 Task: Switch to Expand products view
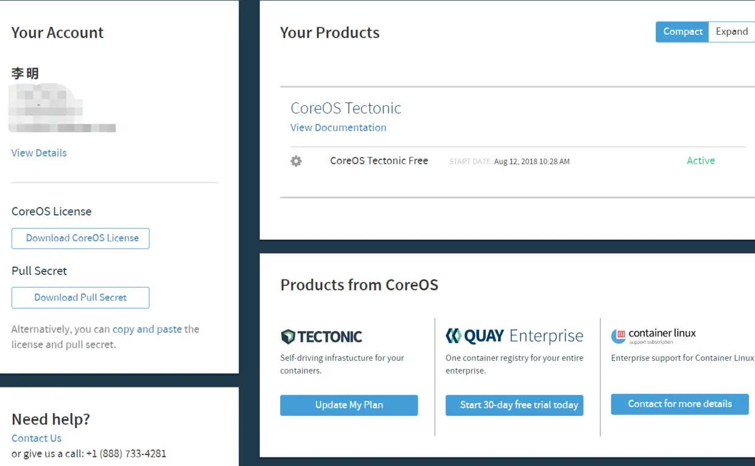click(x=731, y=32)
